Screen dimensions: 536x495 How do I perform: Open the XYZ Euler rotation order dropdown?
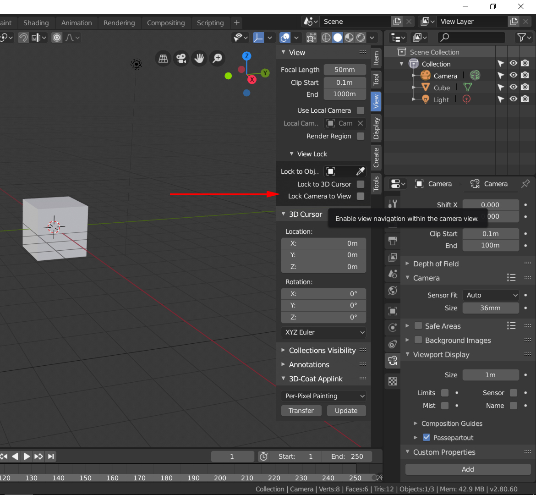pos(323,332)
